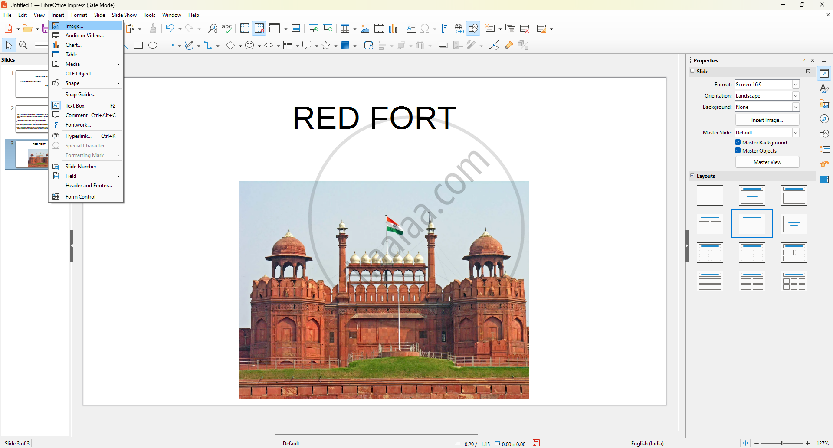Click the zoom slider in status bar
The width and height of the screenshot is (833, 448).
(782, 443)
